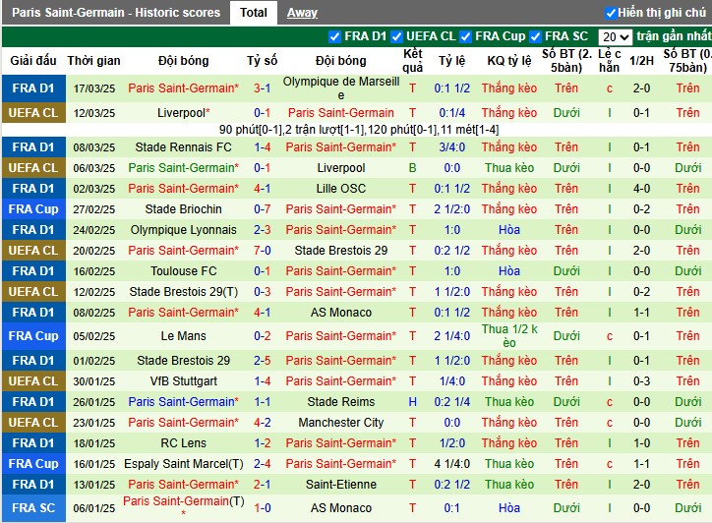Click the Giải đấu column header
The width and height of the screenshot is (712, 523).
33,61
